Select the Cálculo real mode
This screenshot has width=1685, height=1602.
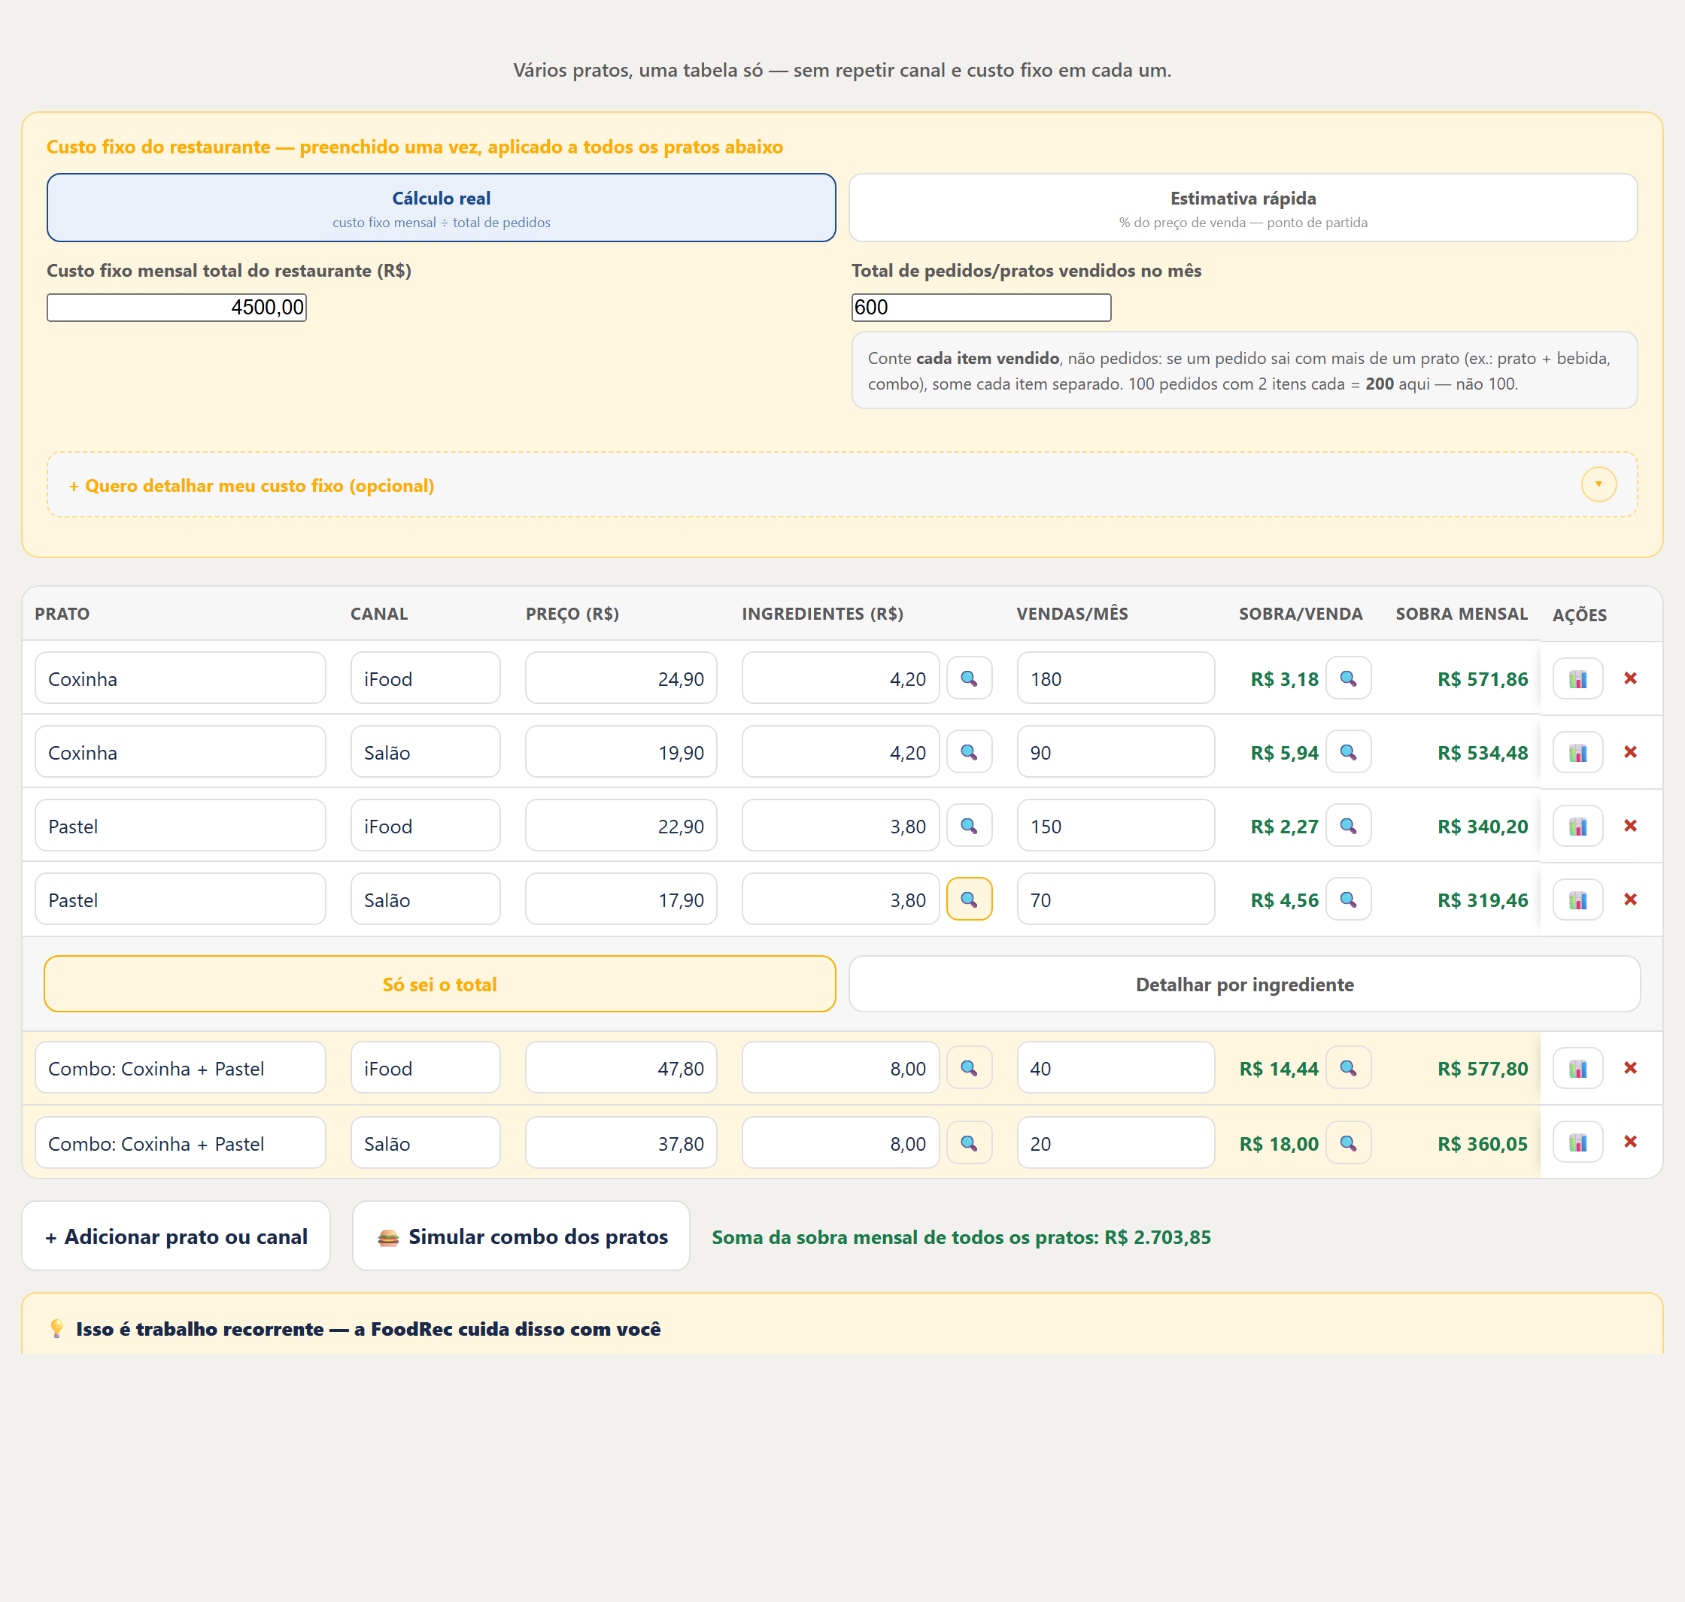point(442,208)
